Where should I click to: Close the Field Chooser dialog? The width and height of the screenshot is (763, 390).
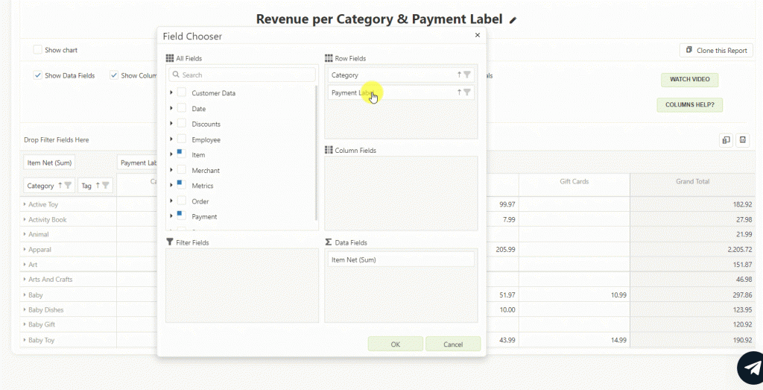pos(478,35)
